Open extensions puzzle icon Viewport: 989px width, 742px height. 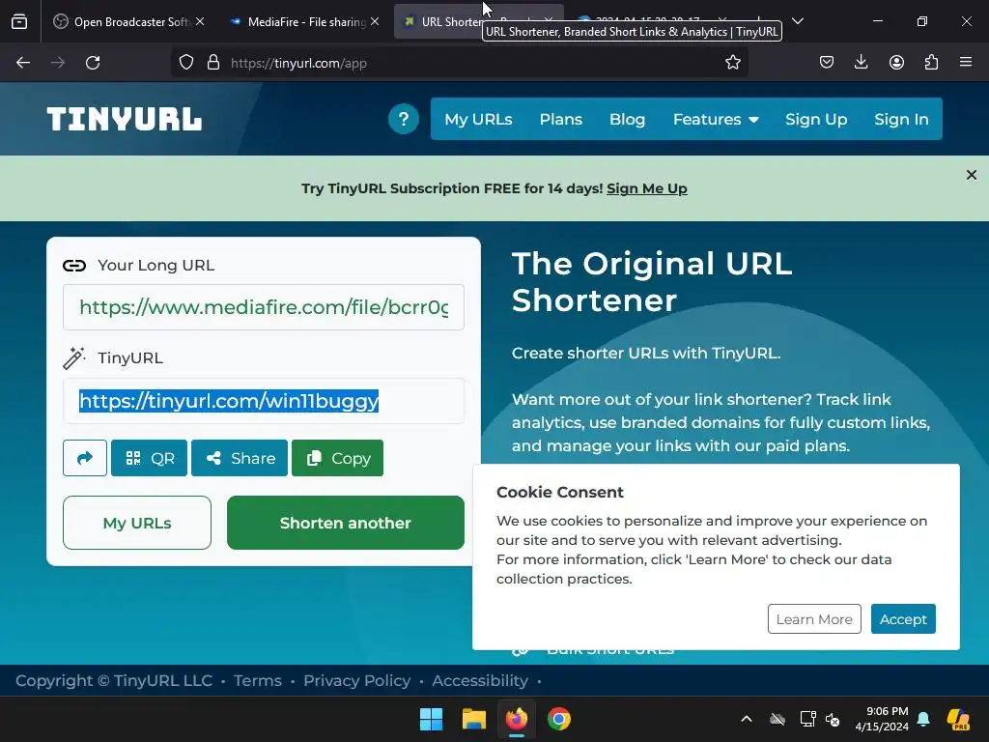931,63
